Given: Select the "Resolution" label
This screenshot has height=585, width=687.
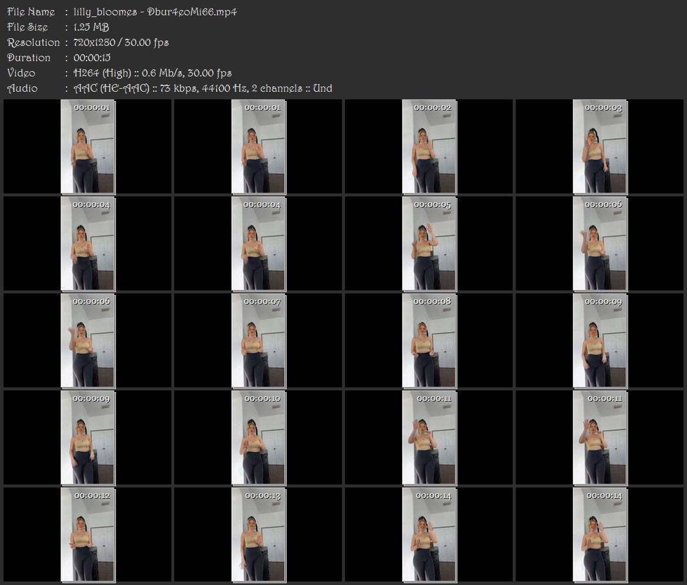Looking at the screenshot, I should click(34, 42).
